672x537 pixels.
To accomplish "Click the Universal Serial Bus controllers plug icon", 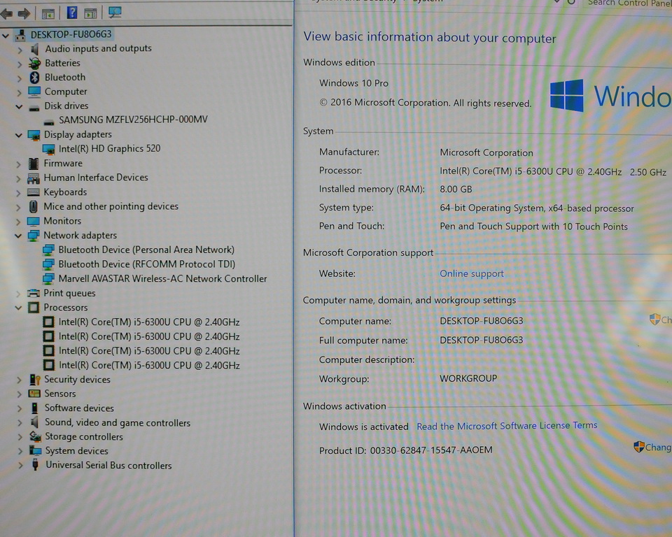I will click(x=36, y=464).
